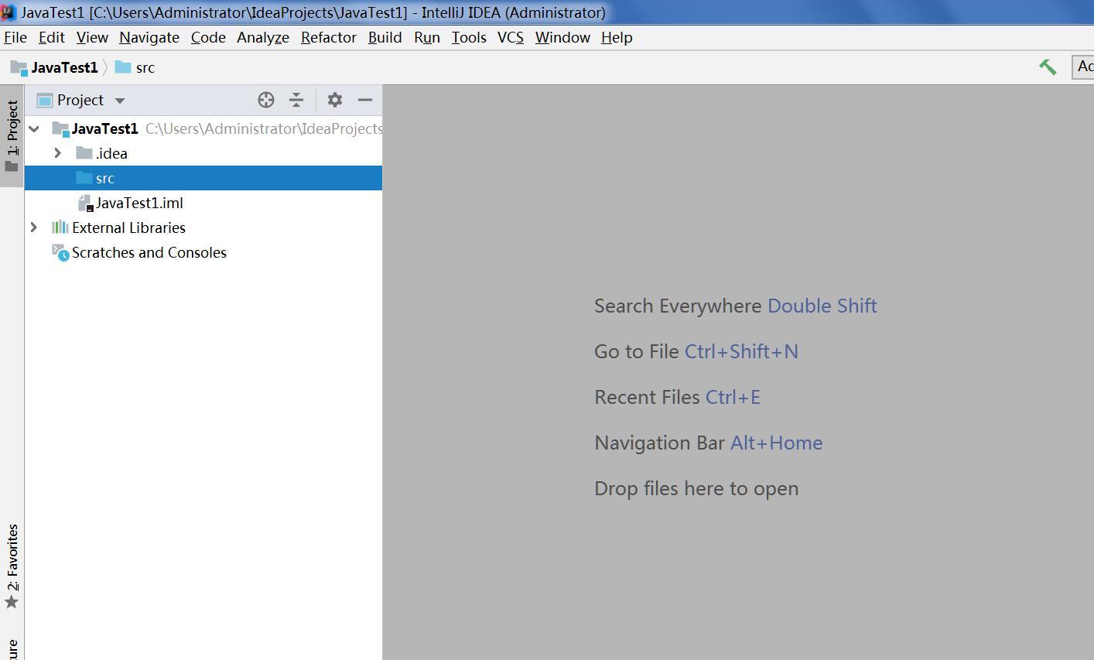Image resolution: width=1094 pixels, height=660 pixels.
Task: Click the src folder icon in tree
Action: [84, 178]
